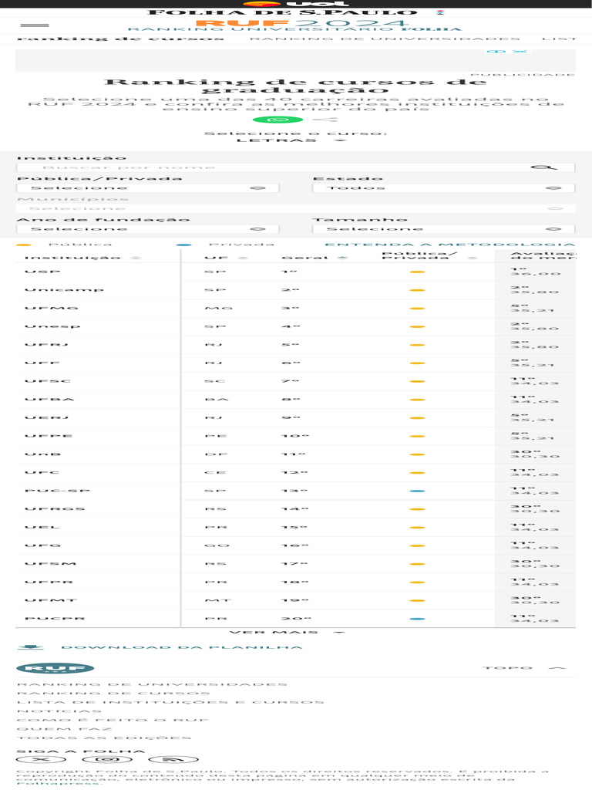Open Folha's Instagram social icon
Screen dimensions: 592x790
[108, 759]
